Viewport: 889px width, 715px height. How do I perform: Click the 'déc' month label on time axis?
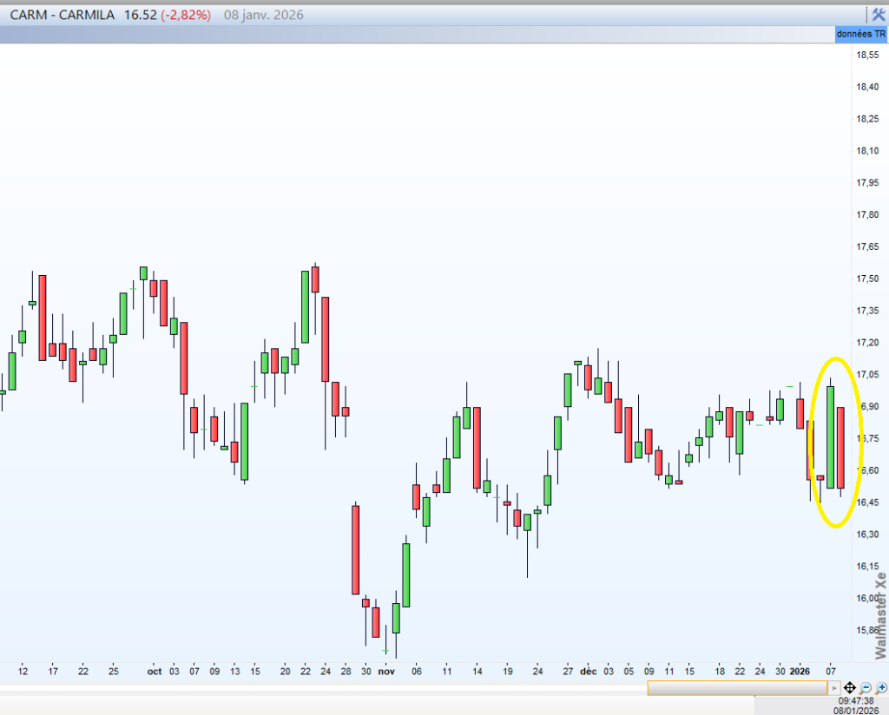coord(589,671)
